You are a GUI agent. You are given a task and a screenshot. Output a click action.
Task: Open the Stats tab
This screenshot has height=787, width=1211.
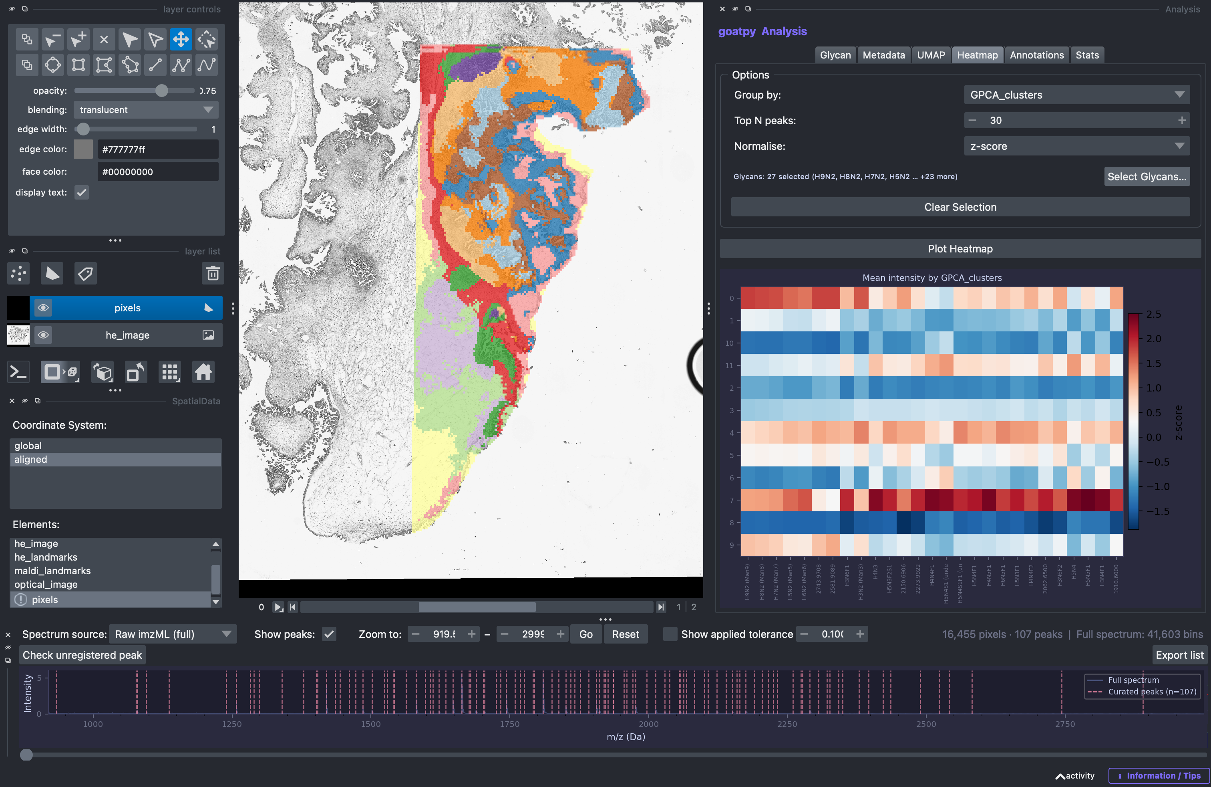tap(1087, 55)
